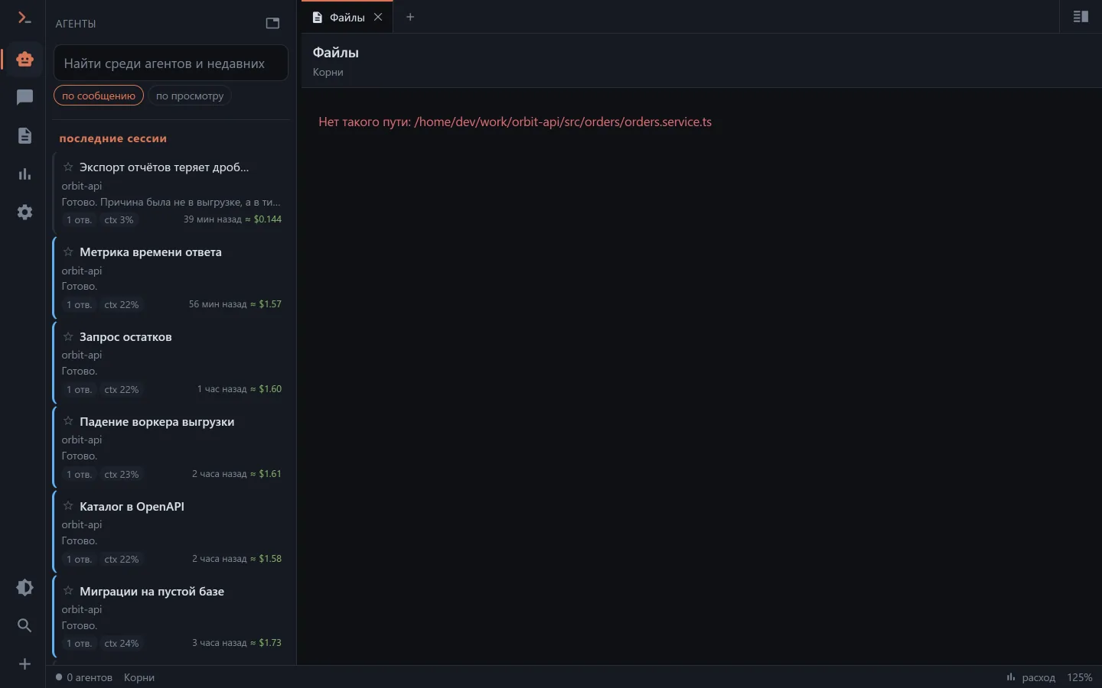This screenshot has width=1102, height=688.
Task: Open the bar chart statistics icon
Action: [24, 174]
